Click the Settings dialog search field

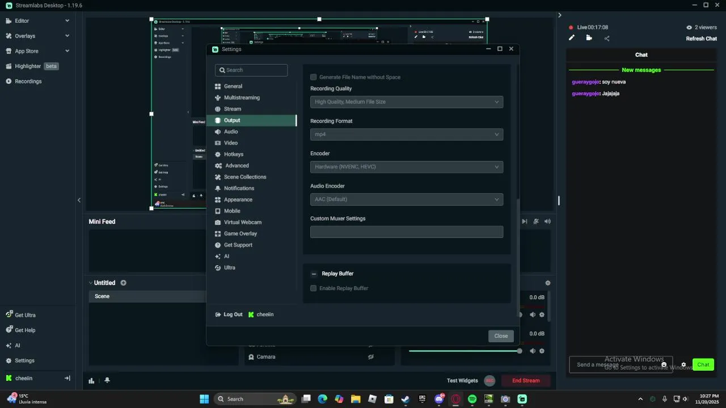(x=251, y=70)
